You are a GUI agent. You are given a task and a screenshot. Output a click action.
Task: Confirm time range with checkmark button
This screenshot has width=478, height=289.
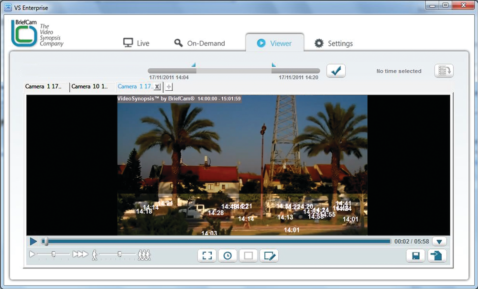coord(336,71)
